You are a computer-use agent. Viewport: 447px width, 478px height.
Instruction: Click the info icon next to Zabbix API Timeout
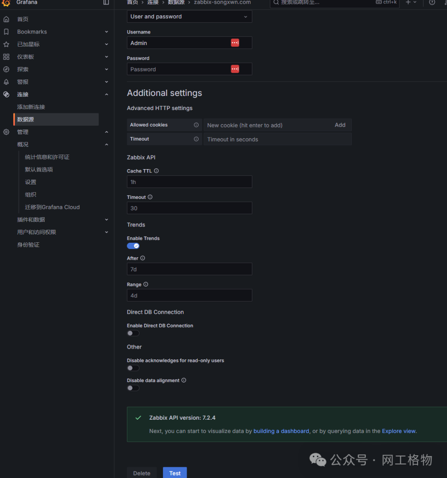pos(150,197)
